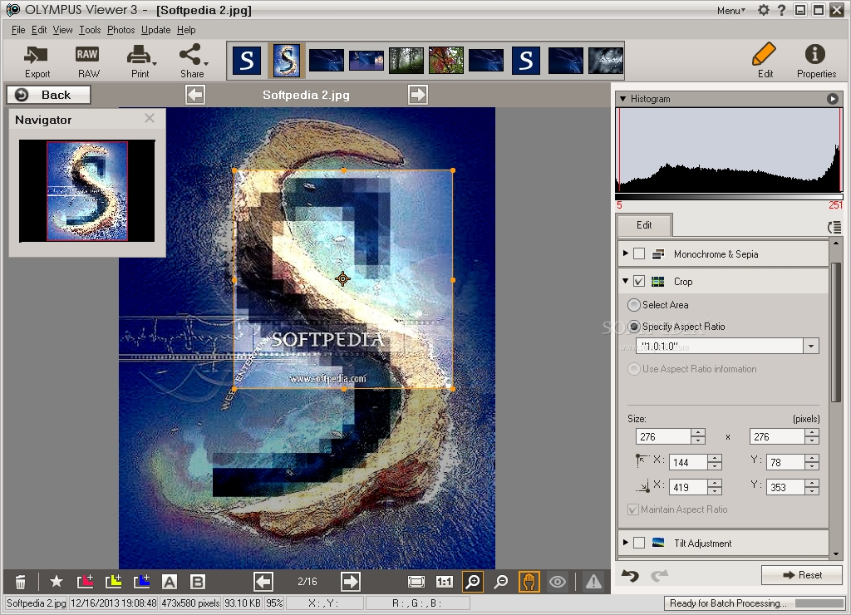Go to previous image in bottom bar
Image resolution: width=851 pixels, height=615 pixels.
click(263, 582)
